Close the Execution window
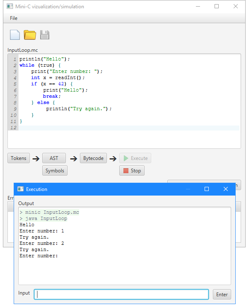251x307 pixels. [226, 189]
